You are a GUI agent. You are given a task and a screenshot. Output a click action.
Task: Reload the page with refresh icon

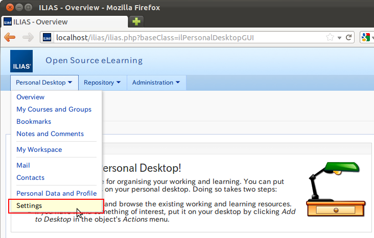[x=349, y=37]
